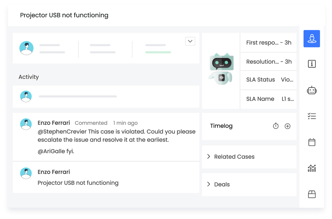Open the contact profile sidebar icon
The width and height of the screenshot is (332, 219).
311,39
